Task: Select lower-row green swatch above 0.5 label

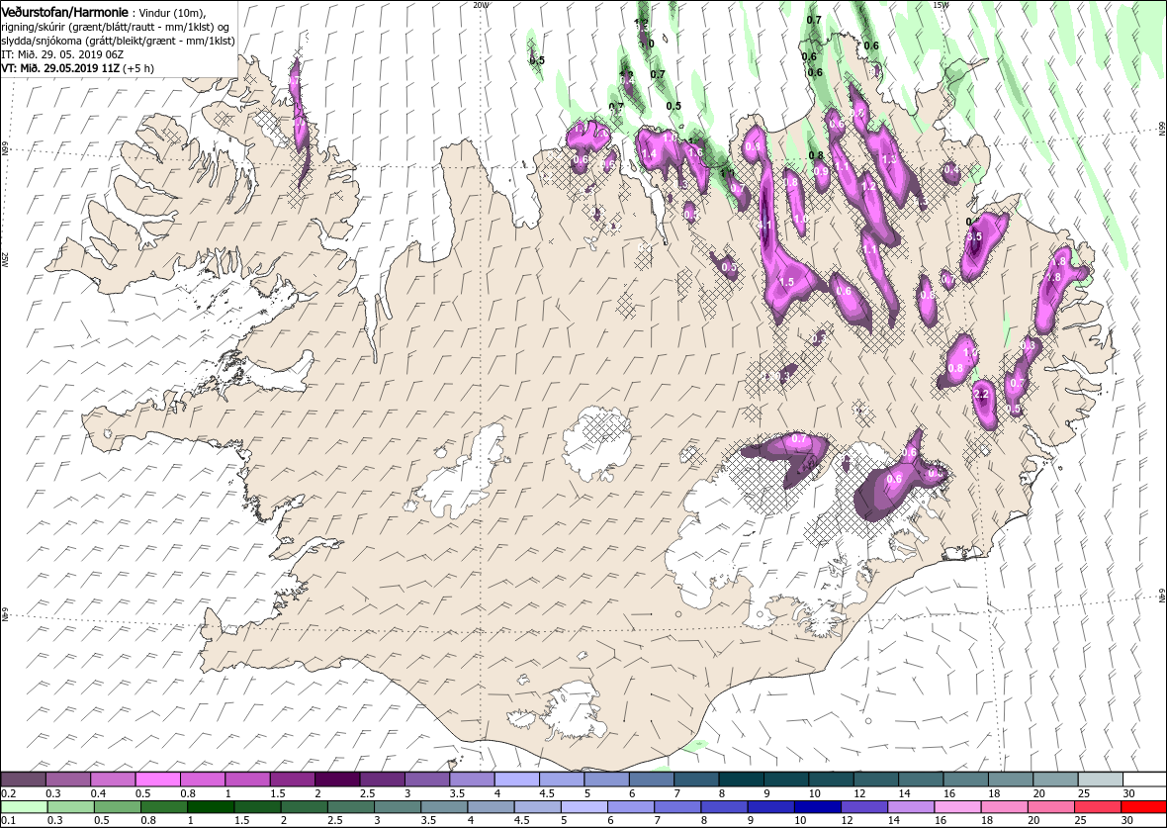Action: pos(118,807)
